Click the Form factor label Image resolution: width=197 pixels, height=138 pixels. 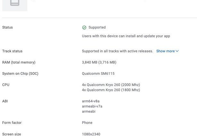click(x=12, y=123)
